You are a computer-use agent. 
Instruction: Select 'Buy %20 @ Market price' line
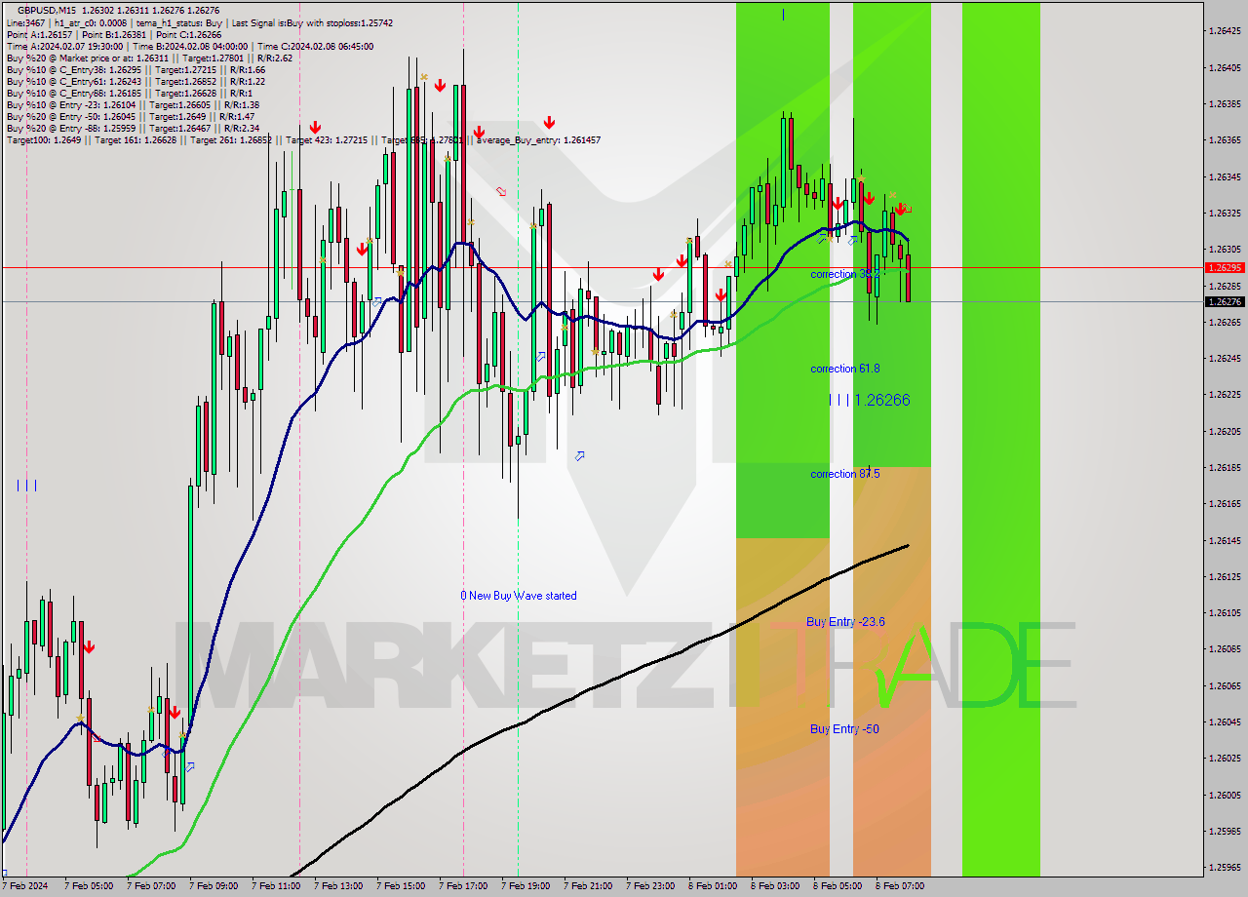pyautogui.click(x=149, y=58)
